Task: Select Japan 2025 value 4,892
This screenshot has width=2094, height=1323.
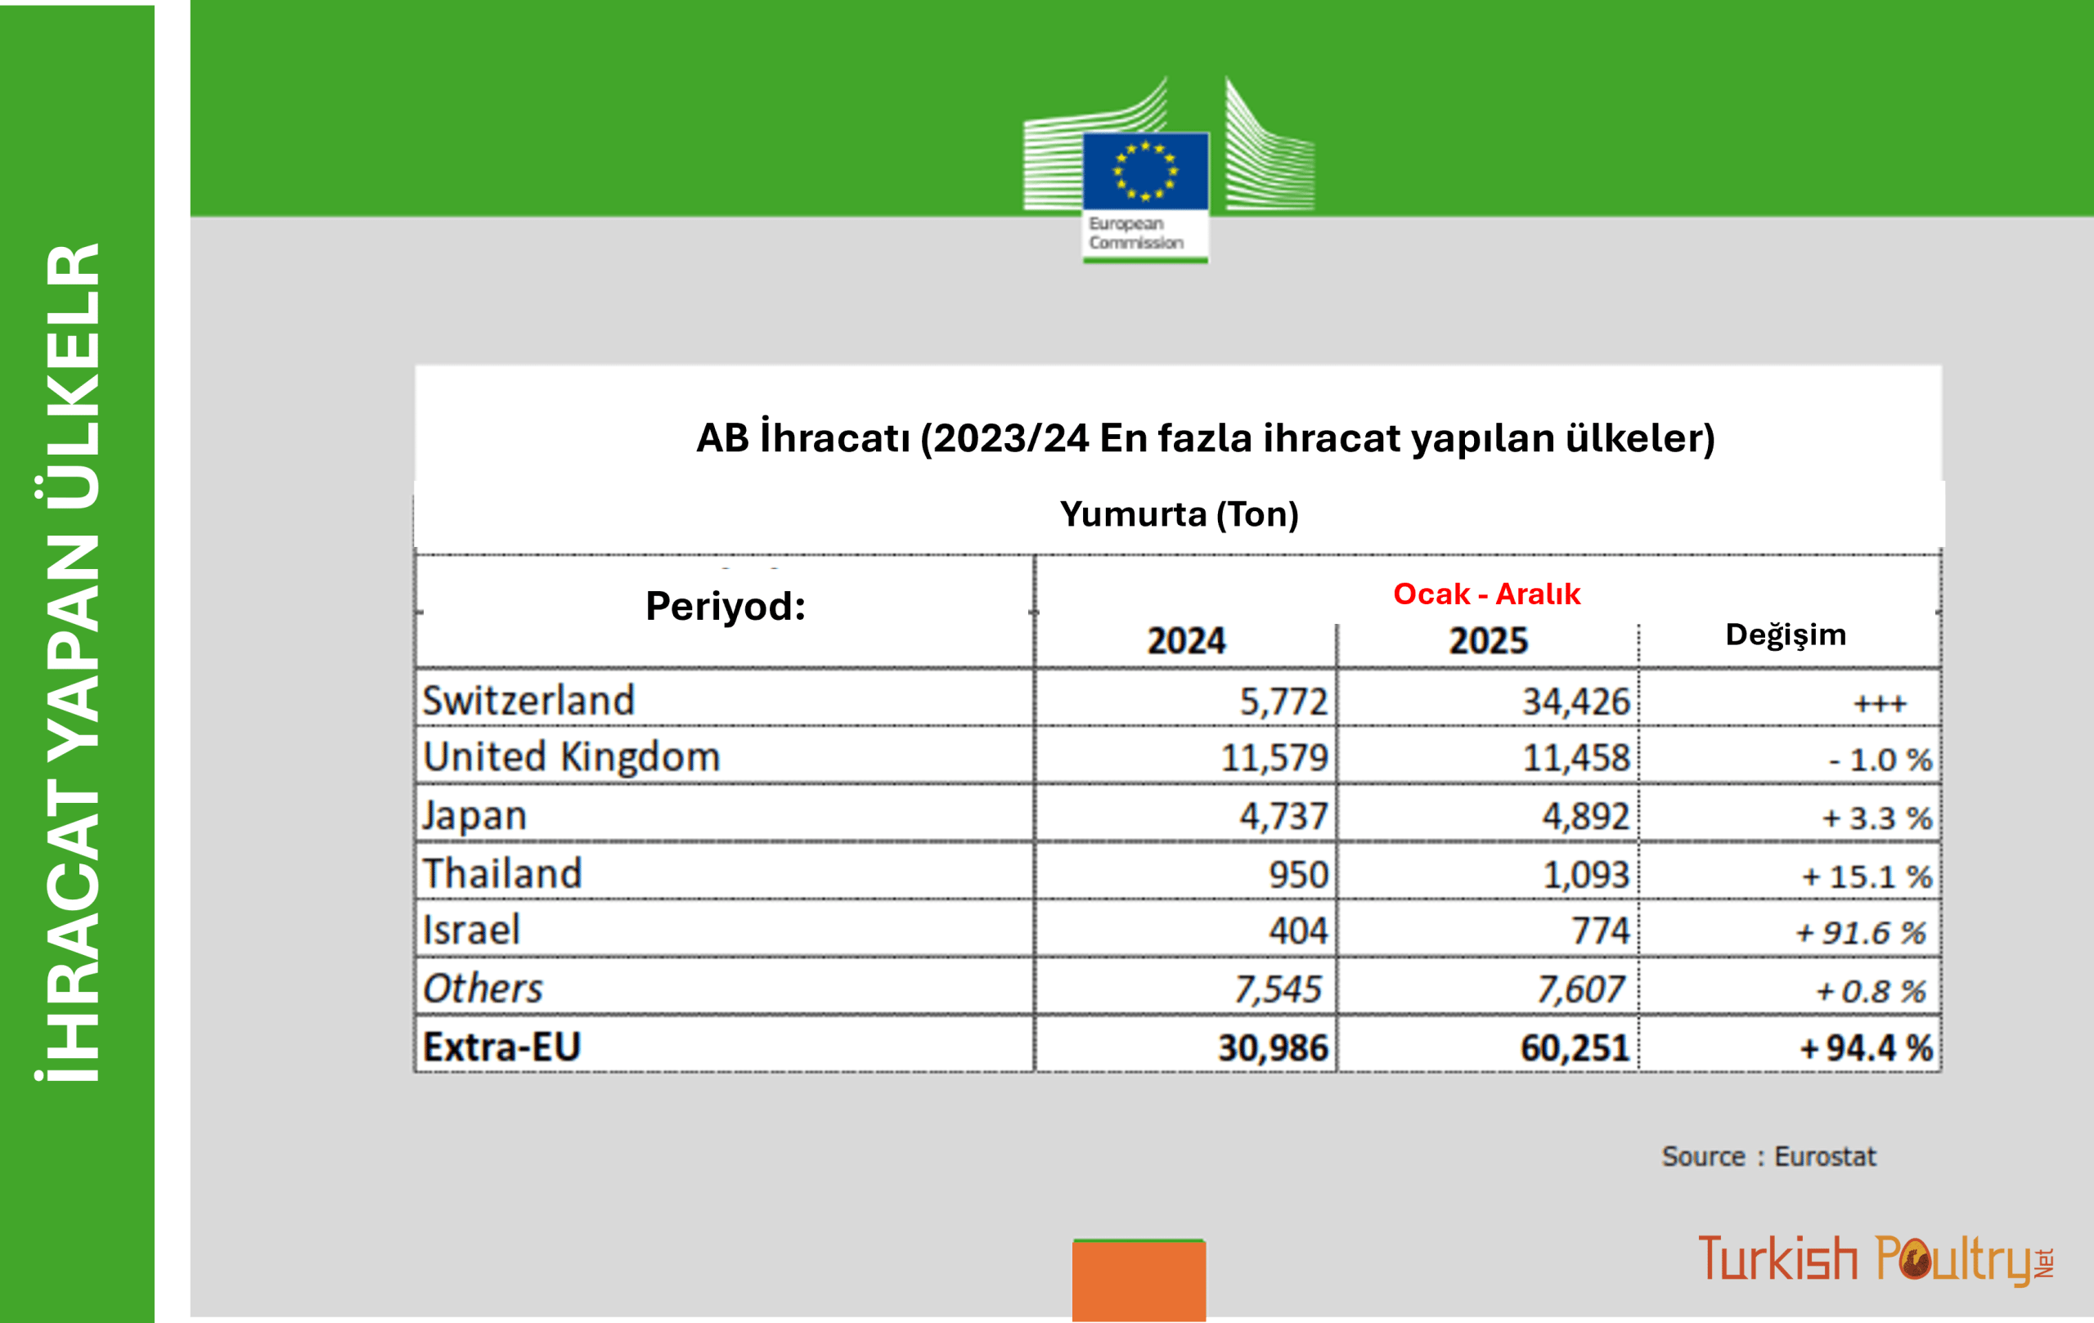Action: [x=1585, y=816]
